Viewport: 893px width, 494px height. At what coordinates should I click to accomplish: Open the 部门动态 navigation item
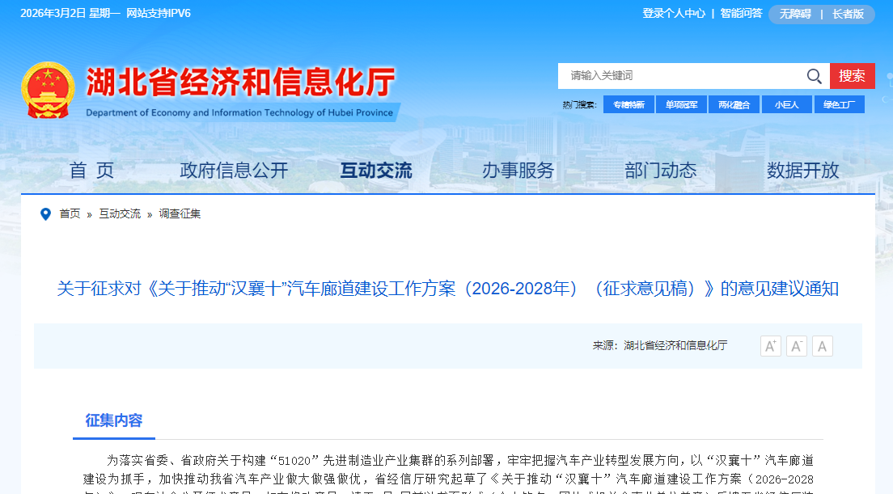click(661, 171)
